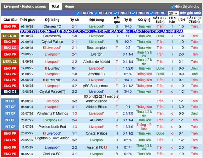Select the Total tab
Image resolution: width=203 pixels, height=158 pixels.
tap(55, 6)
